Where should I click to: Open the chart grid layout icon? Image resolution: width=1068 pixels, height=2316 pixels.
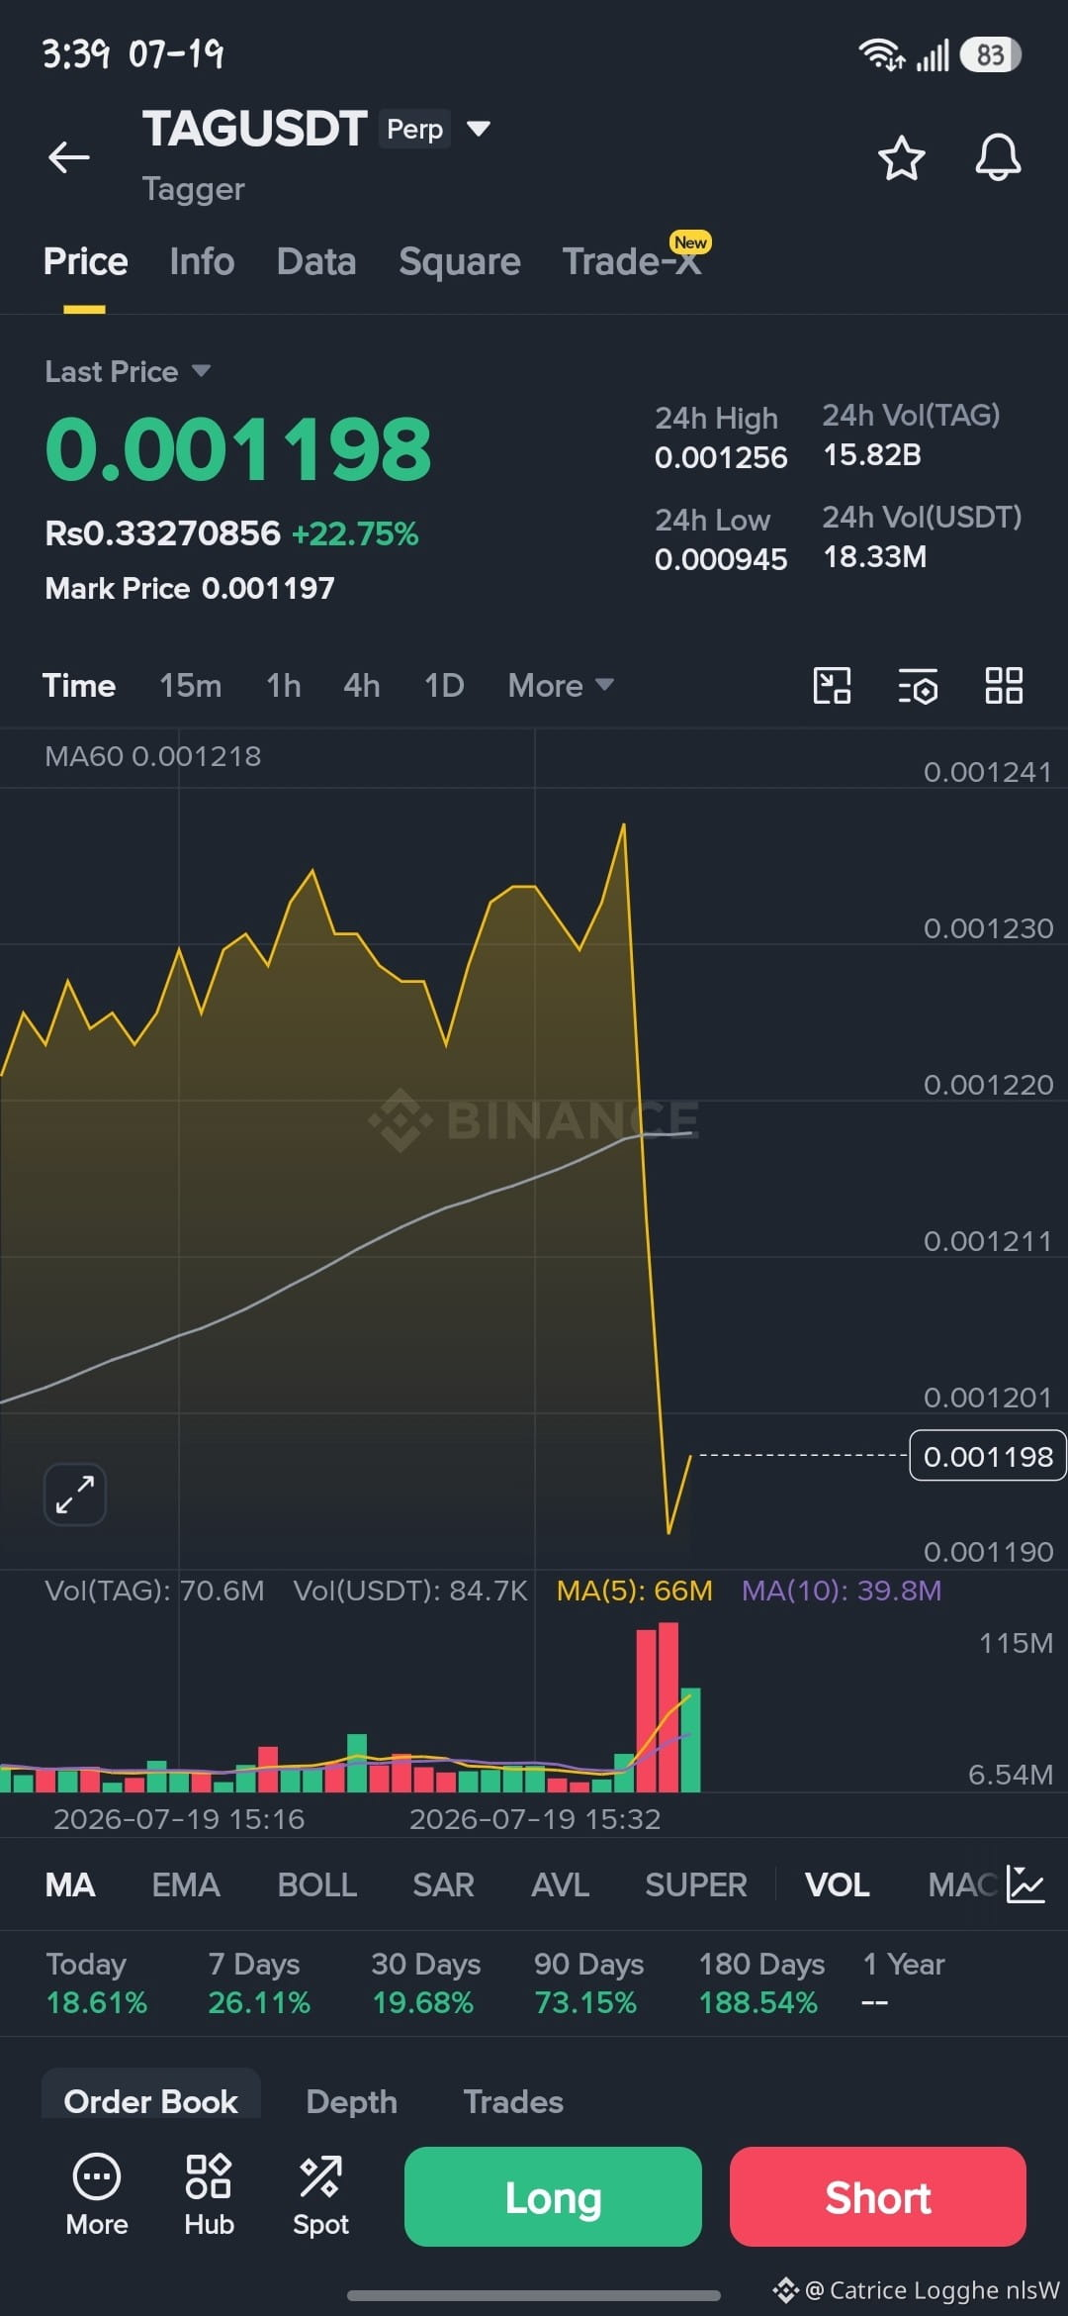(1004, 685)
